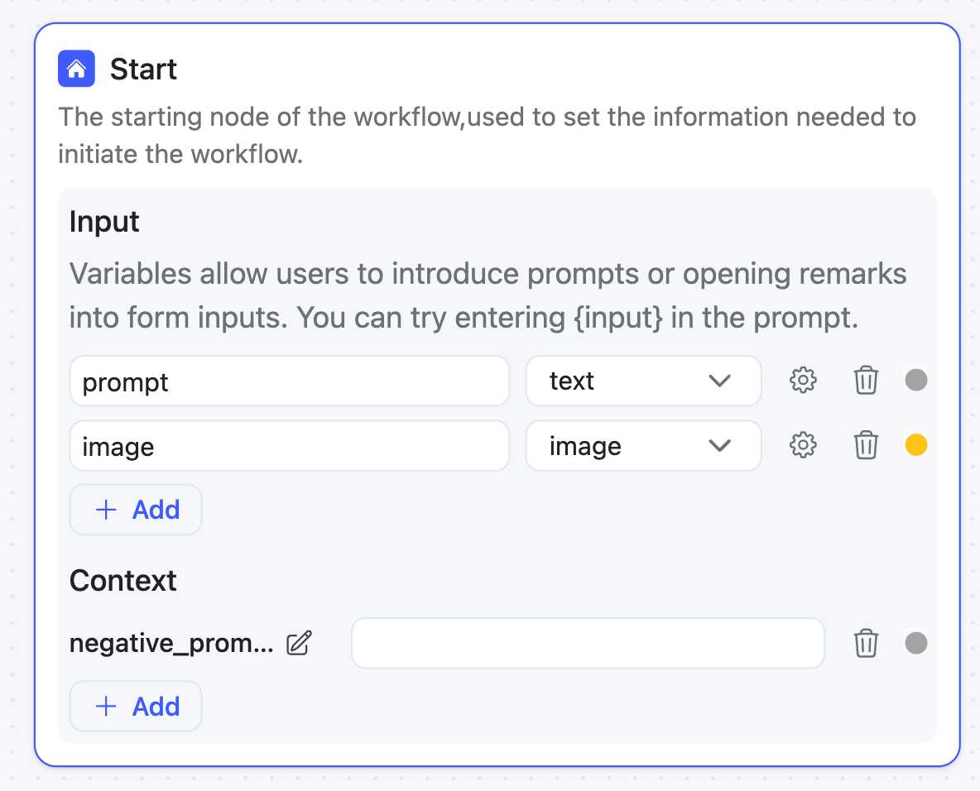Click the prompt variable name field
The width and height of the screenshot is (980, 791).
[289, 381]
